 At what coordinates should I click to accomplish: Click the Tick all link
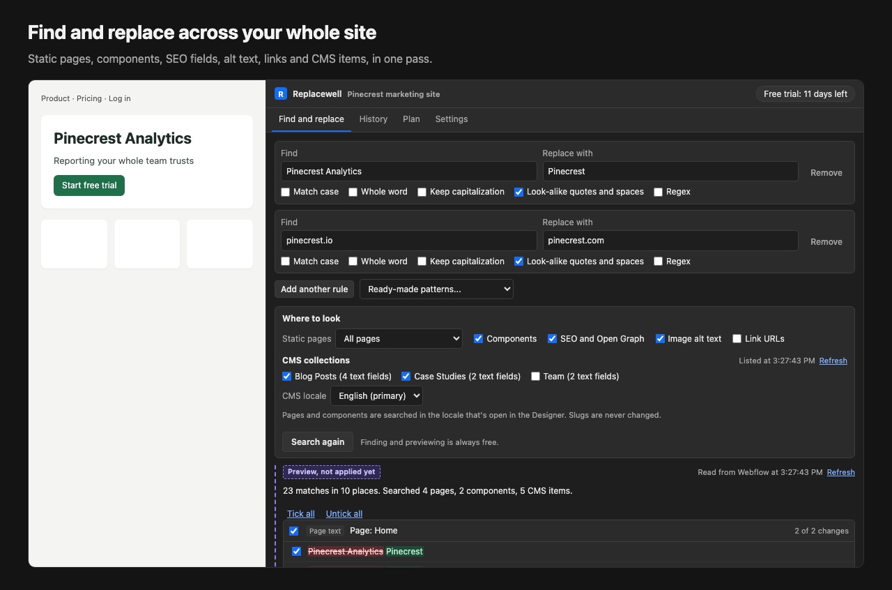coord(301,514)
